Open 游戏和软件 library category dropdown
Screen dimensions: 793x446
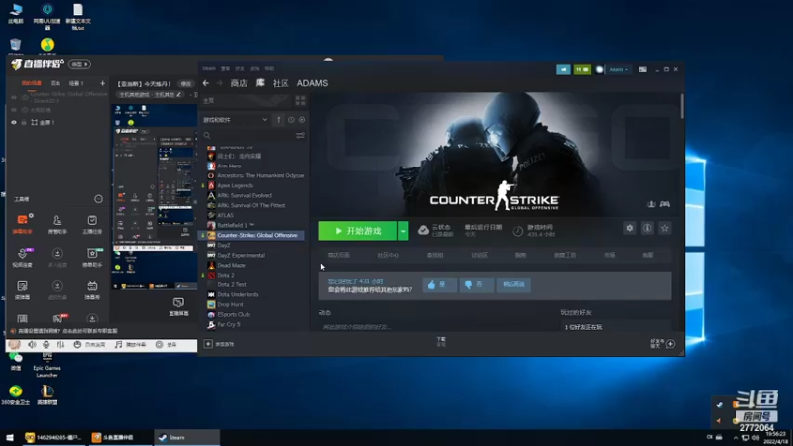[x=235, y=120]
